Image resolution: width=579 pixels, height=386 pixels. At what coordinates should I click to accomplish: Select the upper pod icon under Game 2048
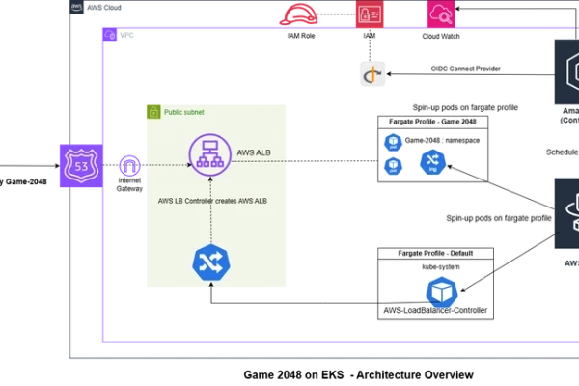[392, 143]
